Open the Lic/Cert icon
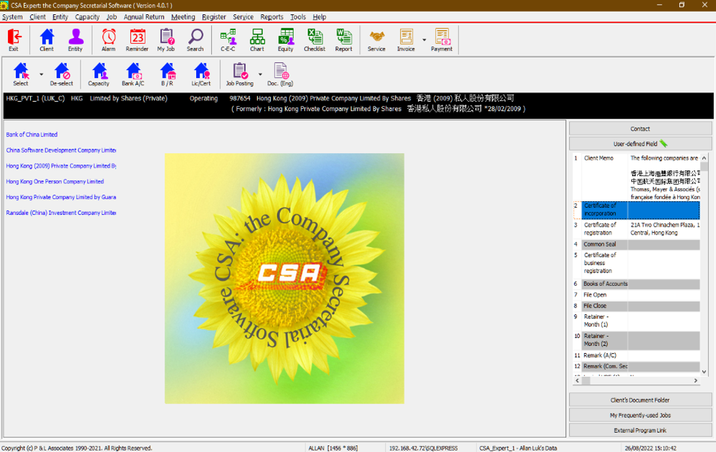 [201, 75]
